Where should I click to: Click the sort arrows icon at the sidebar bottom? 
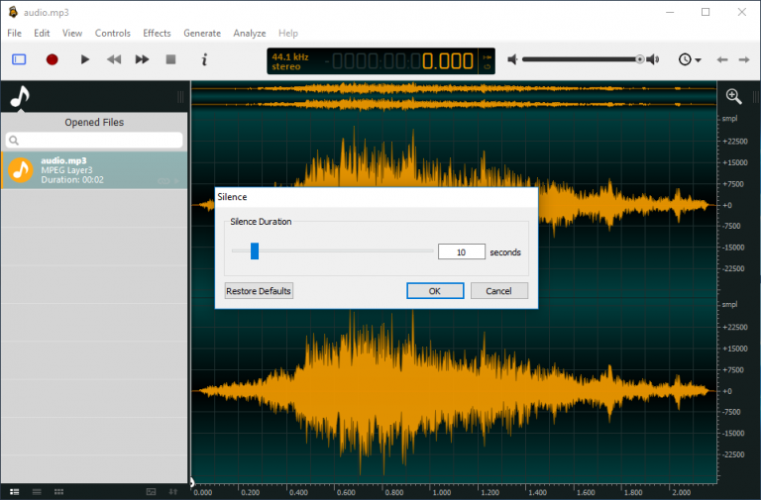(x=173, y=492)
